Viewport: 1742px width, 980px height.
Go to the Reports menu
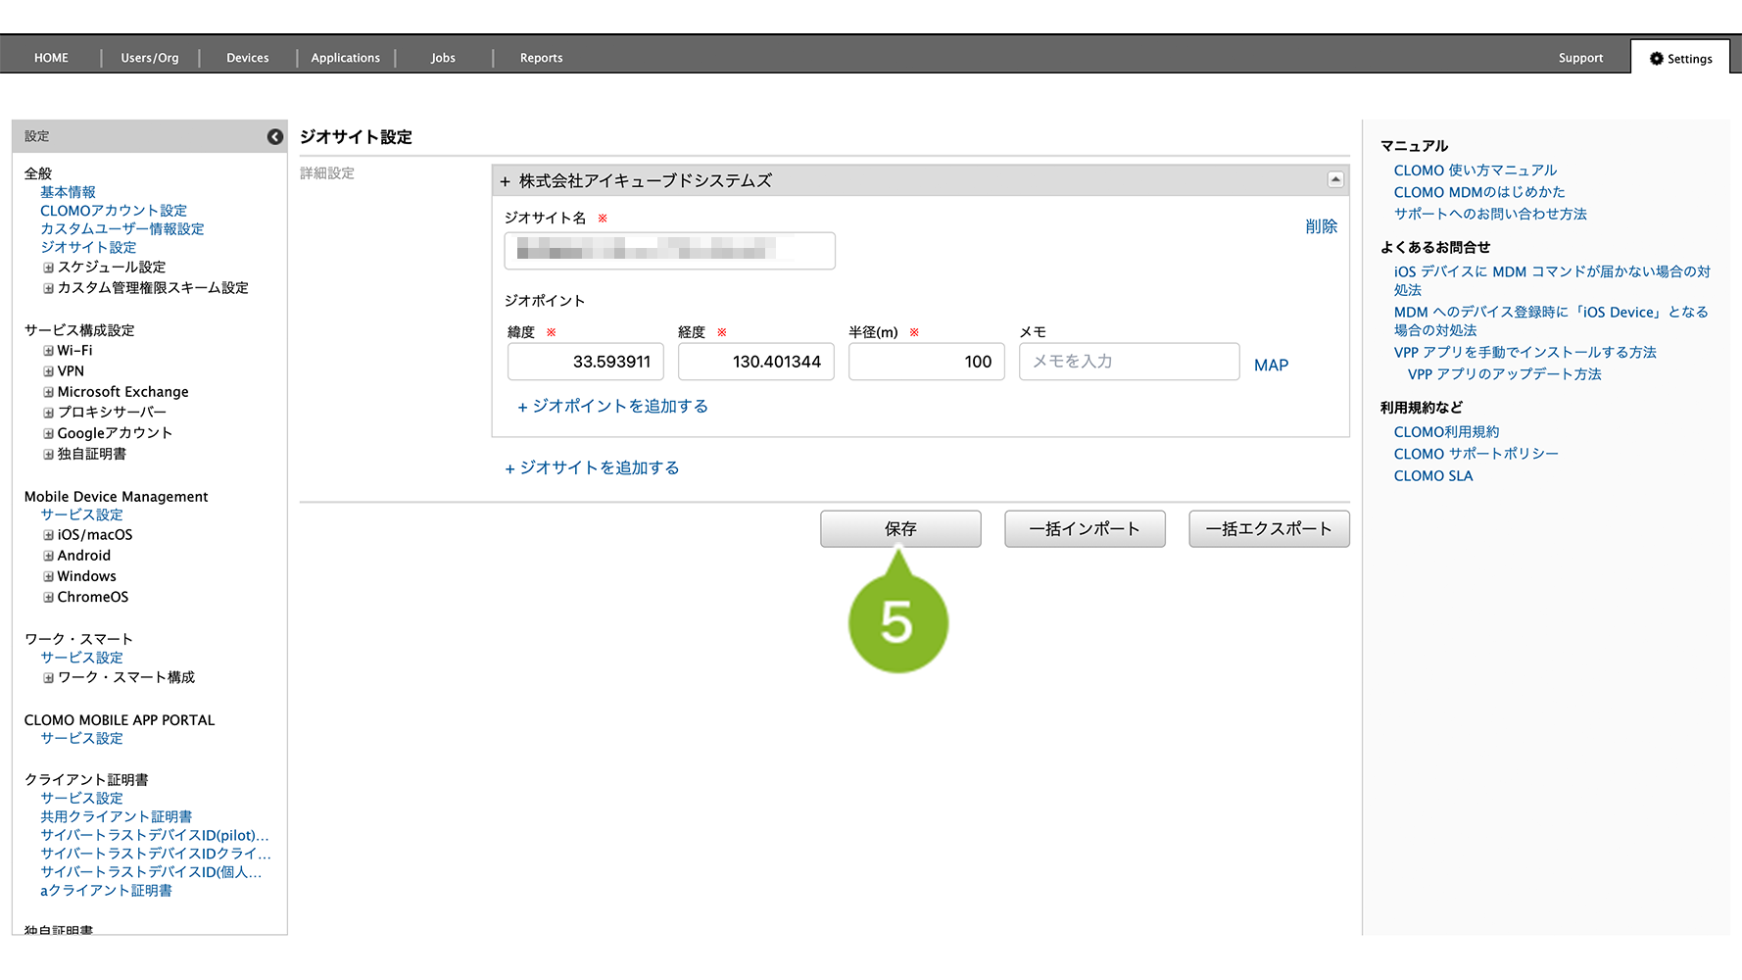click(541, 58)
